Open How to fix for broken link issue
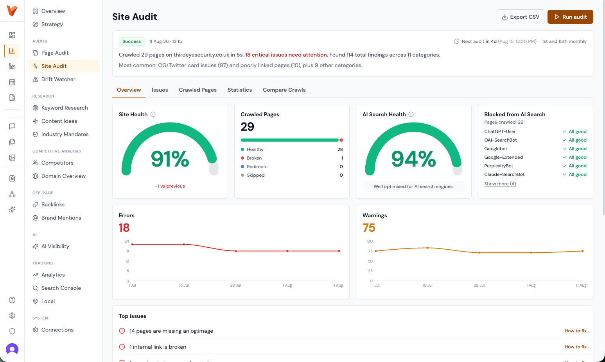 576,347
